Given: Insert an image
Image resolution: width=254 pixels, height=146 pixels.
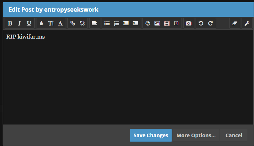Looking at the screenshot, I should pos(157,23).
